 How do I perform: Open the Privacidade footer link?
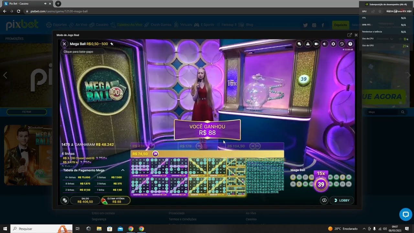click(177, 213)
